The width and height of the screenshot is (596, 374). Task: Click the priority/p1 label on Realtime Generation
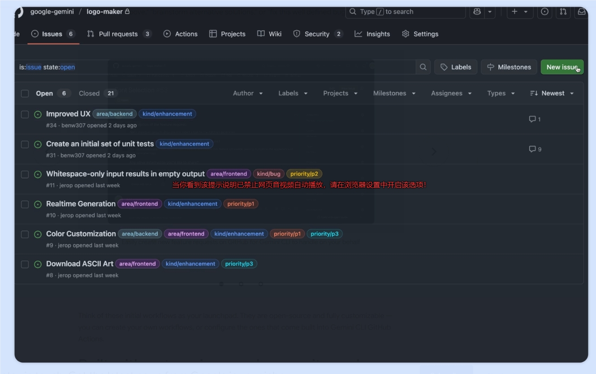click(x=241, y=204)
